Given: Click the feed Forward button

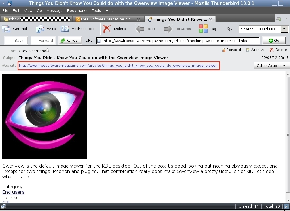Looking at the screenshot, I should coord(43,40).
